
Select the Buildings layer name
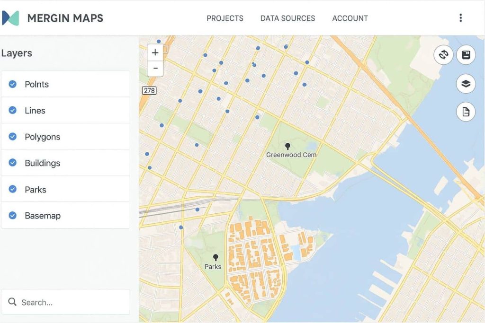[42, 163]
